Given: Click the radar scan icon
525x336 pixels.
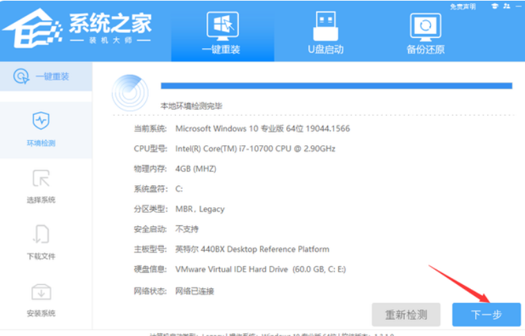Looking at the screenshot, I should click(129, 93).
